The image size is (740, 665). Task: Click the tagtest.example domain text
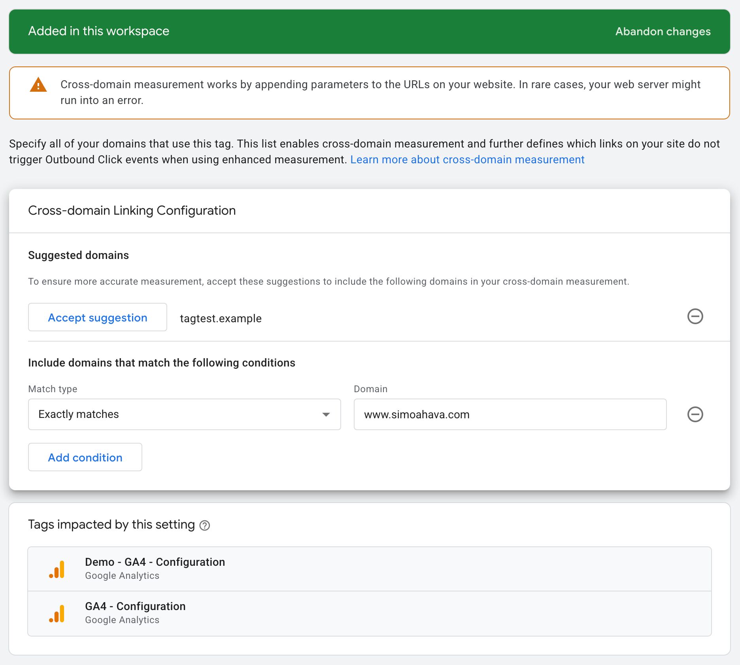[x=221, y=318]
